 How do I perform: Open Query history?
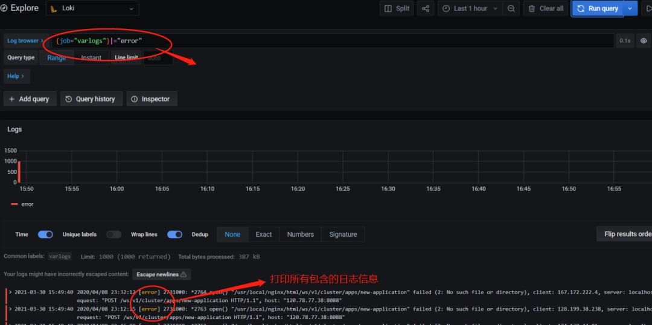coord(90,99)
